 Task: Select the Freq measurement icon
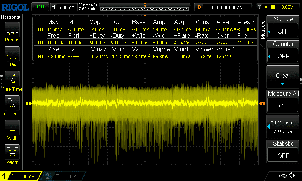pos(12,54)
